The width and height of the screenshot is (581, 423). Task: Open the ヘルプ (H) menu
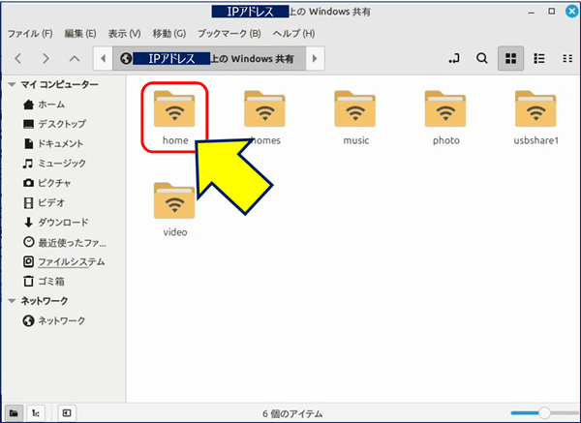pos(293,33)
